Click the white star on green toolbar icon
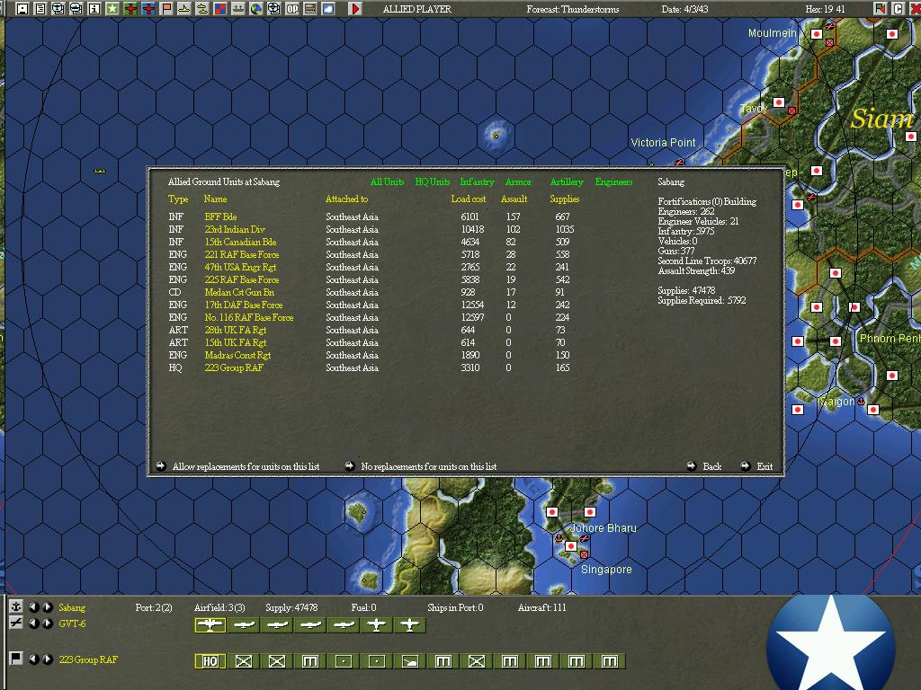This screenshot has height=690, width=921. (112, 9)
